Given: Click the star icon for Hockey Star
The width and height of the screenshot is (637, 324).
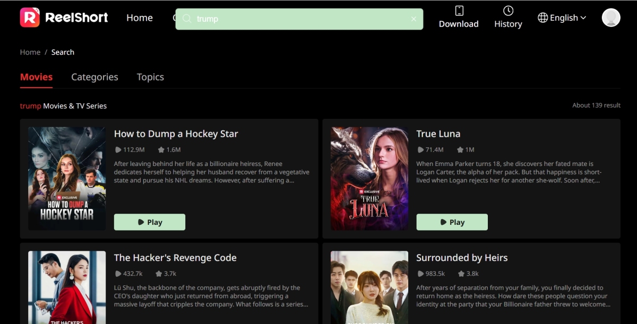Looking at the screenshot, I should [x=161, y=150].
